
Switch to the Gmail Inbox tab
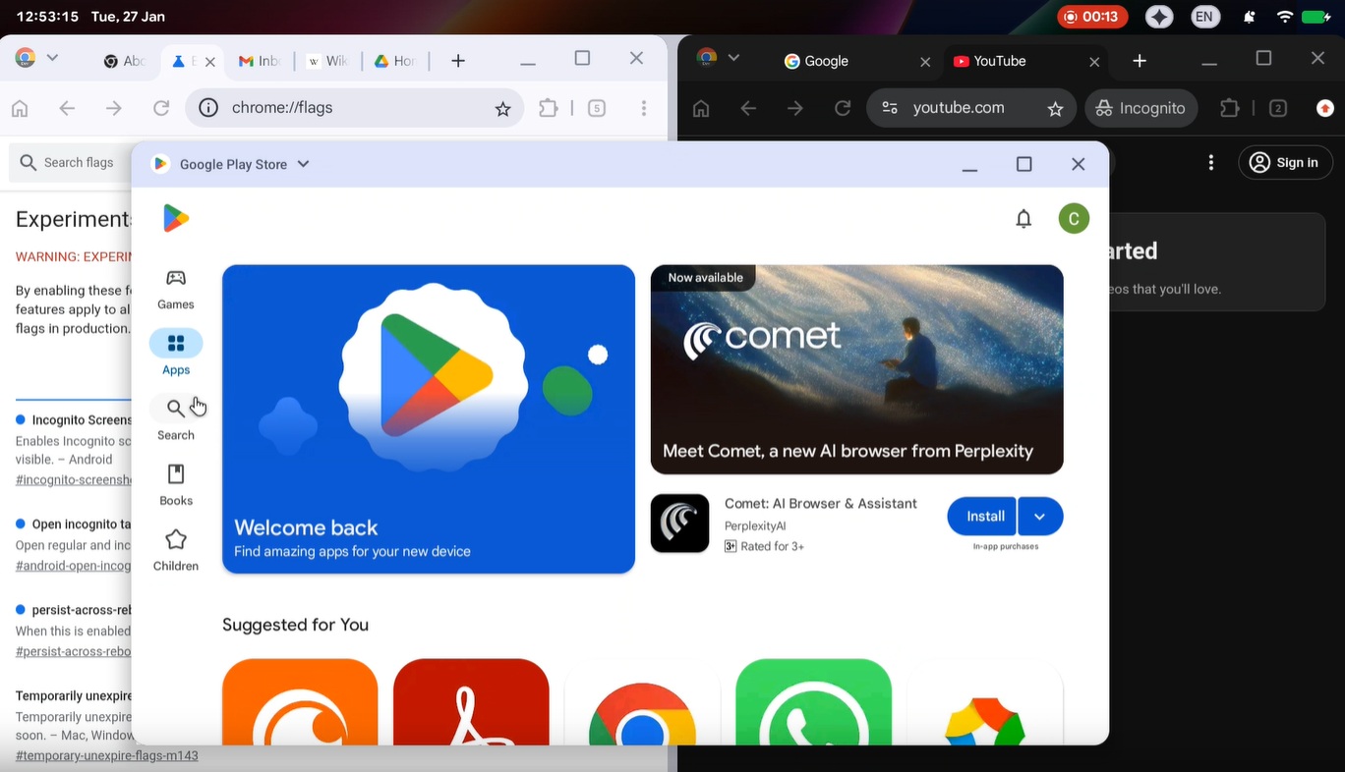point(259,61)
